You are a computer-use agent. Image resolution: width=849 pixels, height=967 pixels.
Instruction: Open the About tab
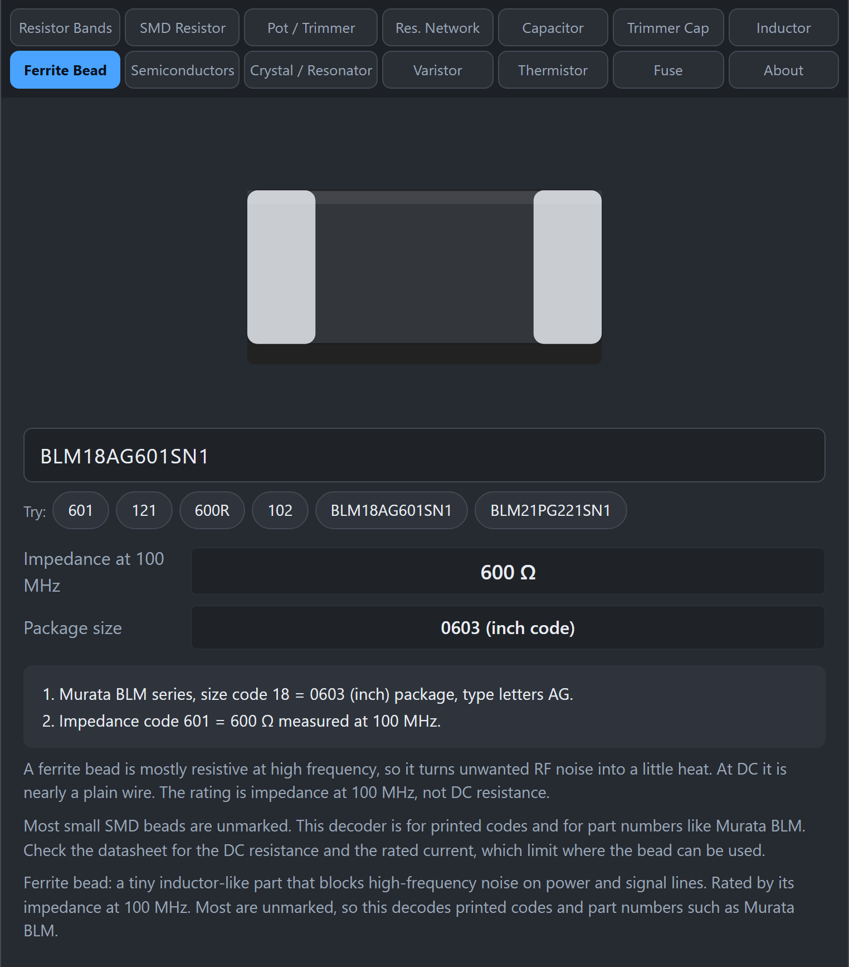pyautogui.click(x=784, y=70)
